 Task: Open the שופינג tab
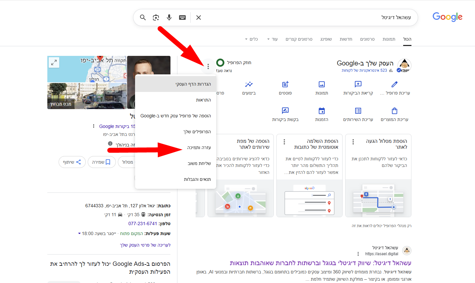(326, 39)
